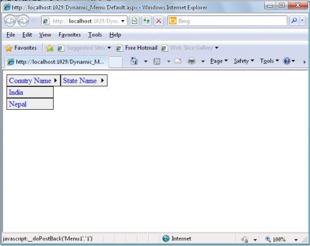Viewport: 310px width, 246px height.
Task: Click the Print printer icon
Action: pos(191,61)
